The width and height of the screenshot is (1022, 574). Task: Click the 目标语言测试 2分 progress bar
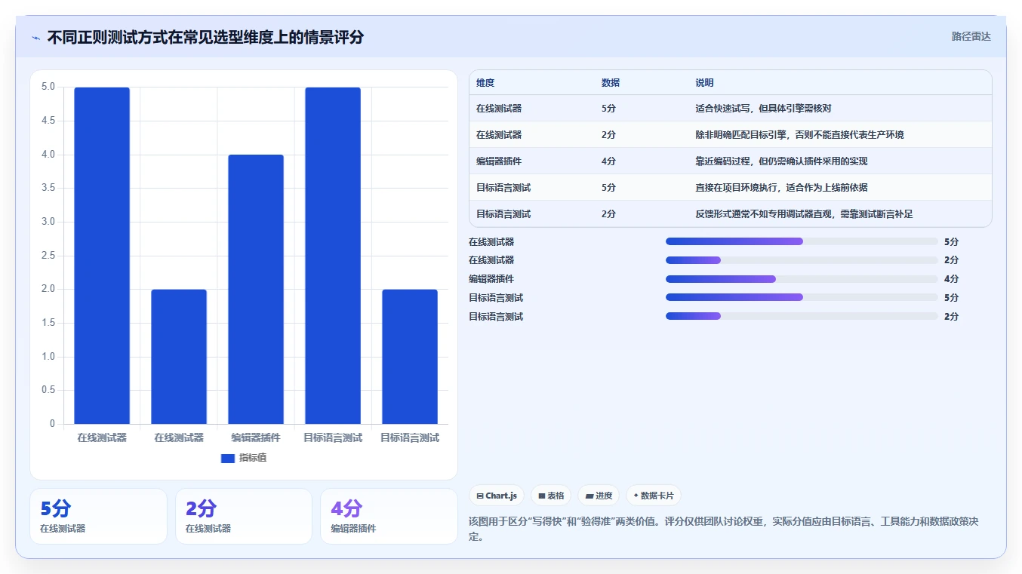click(802, 316)
